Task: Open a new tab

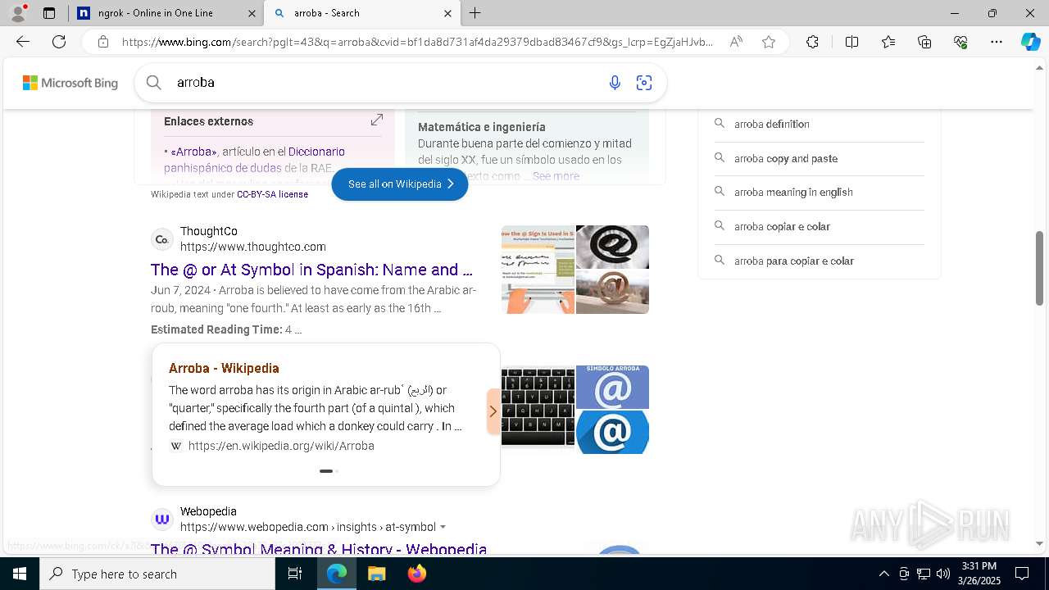Action: pos(475,13)
